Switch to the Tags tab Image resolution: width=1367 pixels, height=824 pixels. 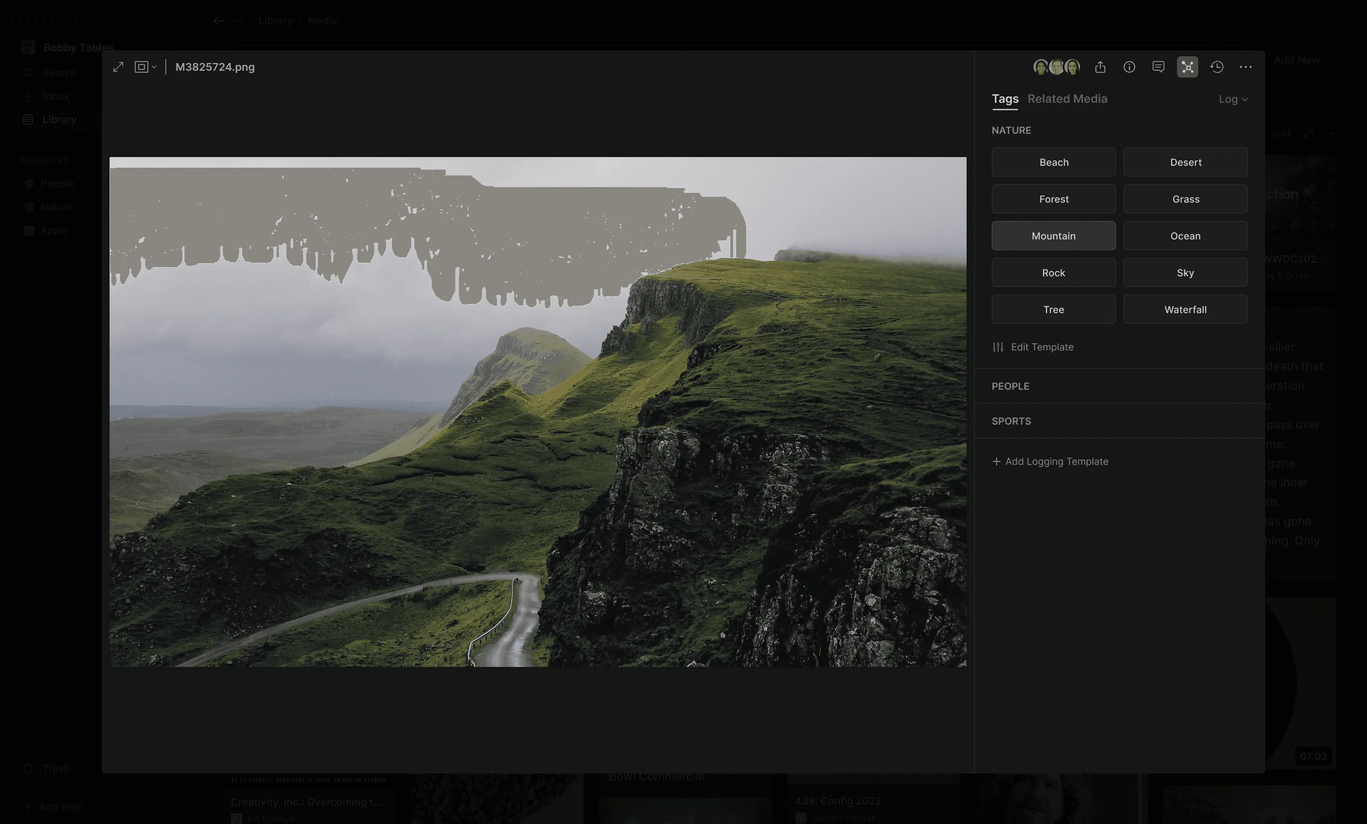[x=1005, y=99]
